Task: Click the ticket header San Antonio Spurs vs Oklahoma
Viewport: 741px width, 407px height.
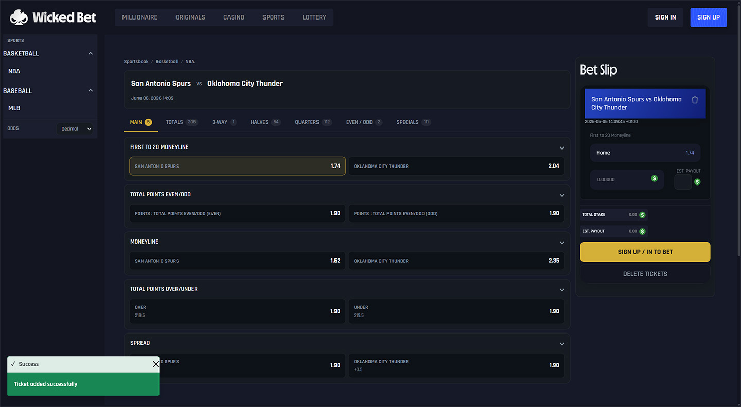Action: [645, 103]
